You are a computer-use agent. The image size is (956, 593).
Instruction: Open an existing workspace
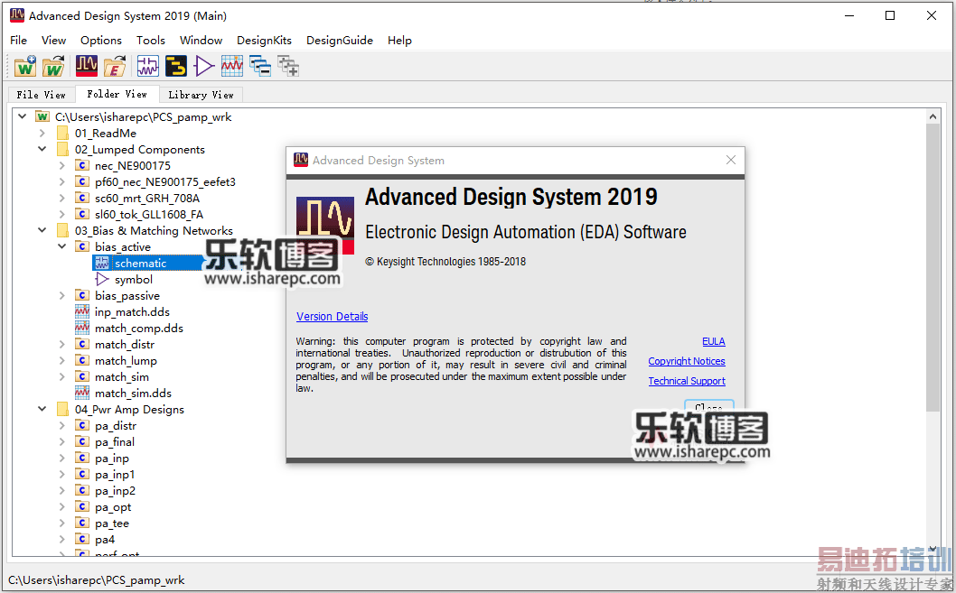[x=53, y=65]
